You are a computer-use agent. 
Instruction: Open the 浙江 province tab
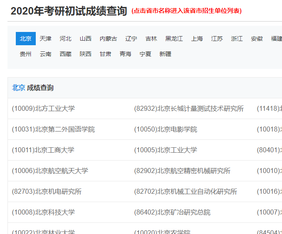[x=237, y=39]
